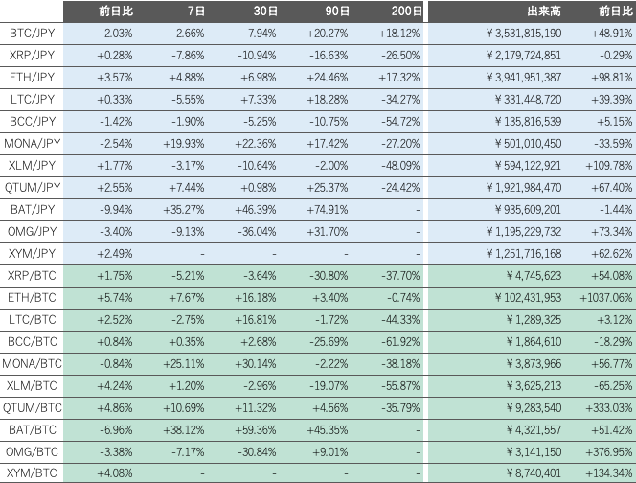Select the MONA/JPY row label
The height and width of the screenshot is (483, 636).
click(x=32, y=144)
